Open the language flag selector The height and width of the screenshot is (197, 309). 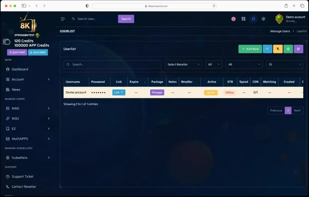tap(233, 19)
